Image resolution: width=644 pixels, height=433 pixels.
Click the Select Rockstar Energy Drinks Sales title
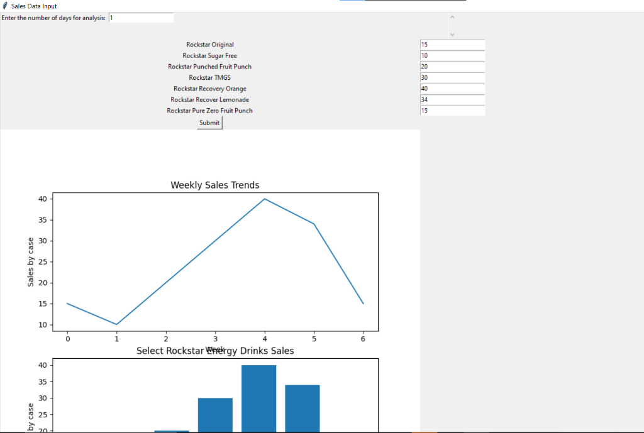(x=215, y=351)
